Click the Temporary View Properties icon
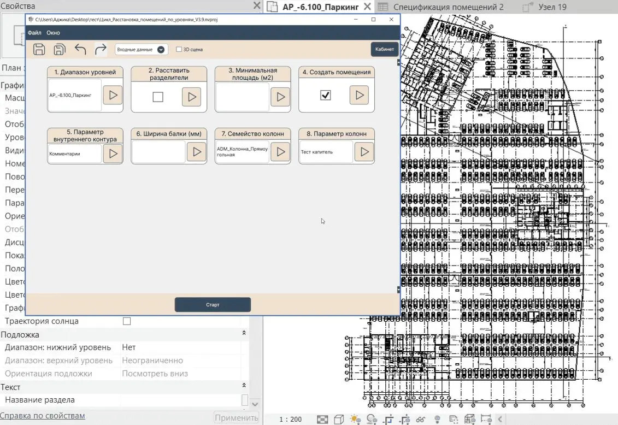This screenshot has height=425, width=618. tap(454, 420)
